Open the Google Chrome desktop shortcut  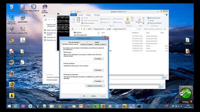(x=12, y=41)
